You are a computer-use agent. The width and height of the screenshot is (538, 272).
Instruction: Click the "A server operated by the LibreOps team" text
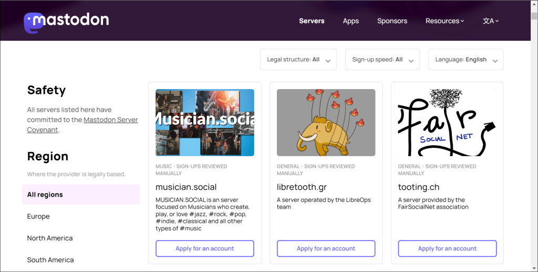[324, 203]
